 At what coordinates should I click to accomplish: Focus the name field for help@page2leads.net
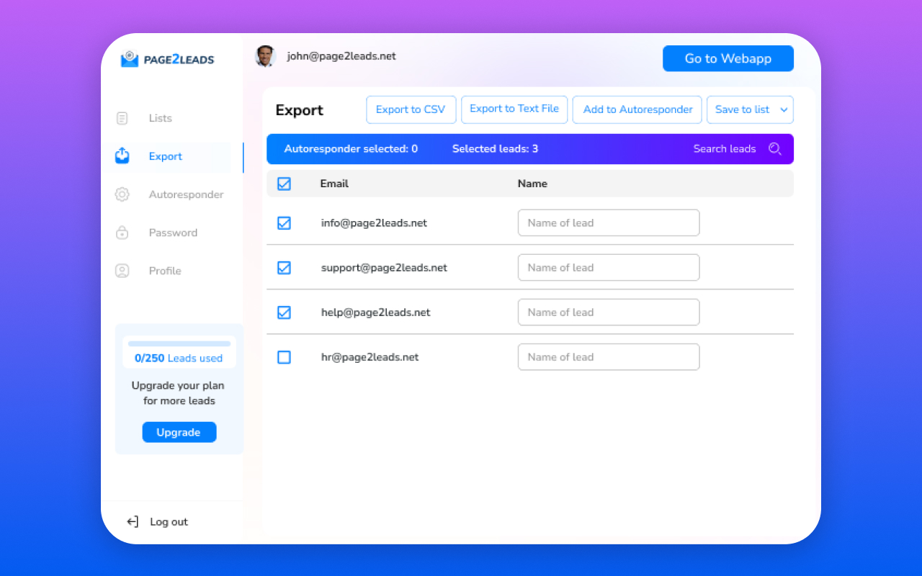pyautogui.click(x=609, y=312)
